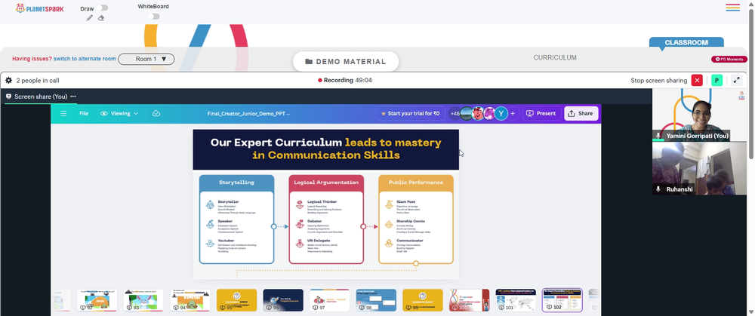Open slide thumbnail 98
The image size is (755, 316).
point(377,300)
